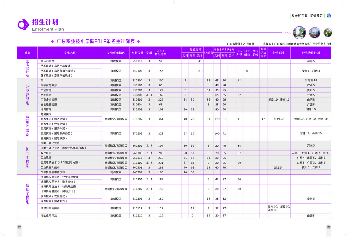Click the 自主招生 column header
Screen dimensions: 348x239
coord(247,53)
